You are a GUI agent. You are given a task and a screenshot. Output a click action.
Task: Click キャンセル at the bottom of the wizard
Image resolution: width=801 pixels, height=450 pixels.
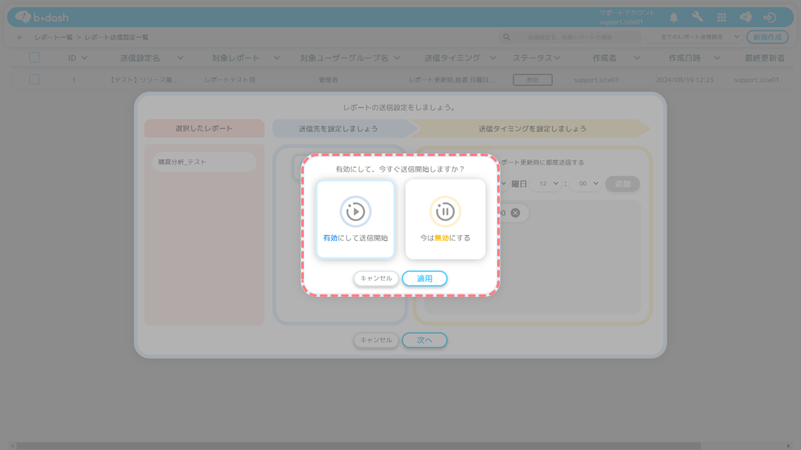click(376, 340)
